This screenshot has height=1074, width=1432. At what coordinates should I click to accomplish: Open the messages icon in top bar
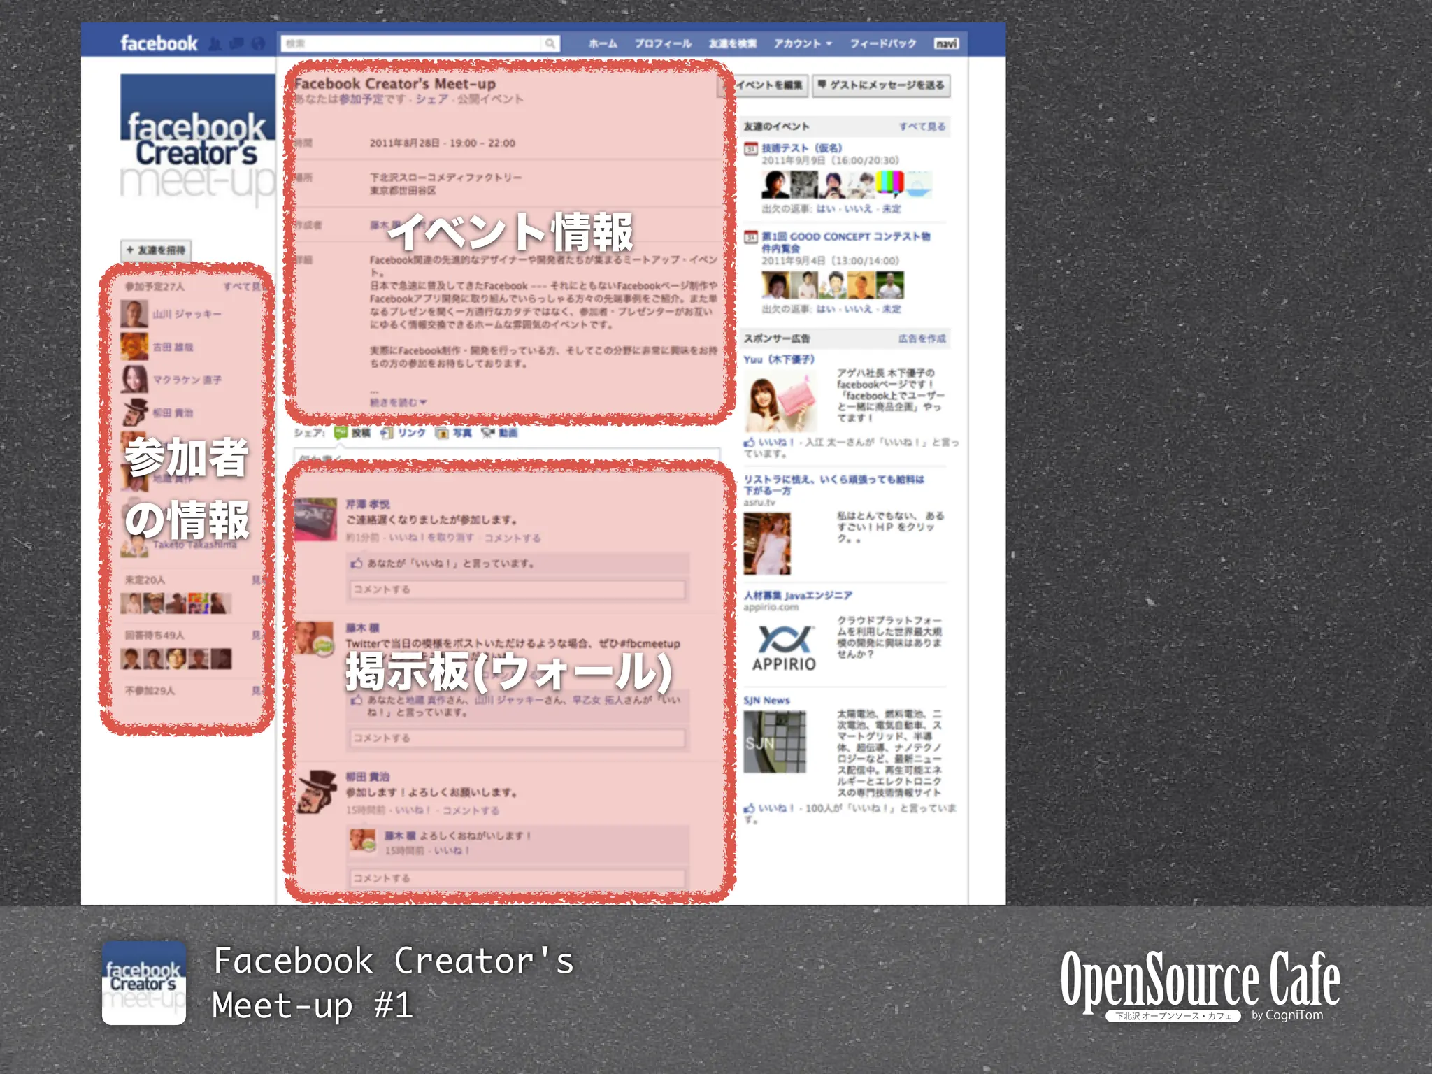coord(237,44)
